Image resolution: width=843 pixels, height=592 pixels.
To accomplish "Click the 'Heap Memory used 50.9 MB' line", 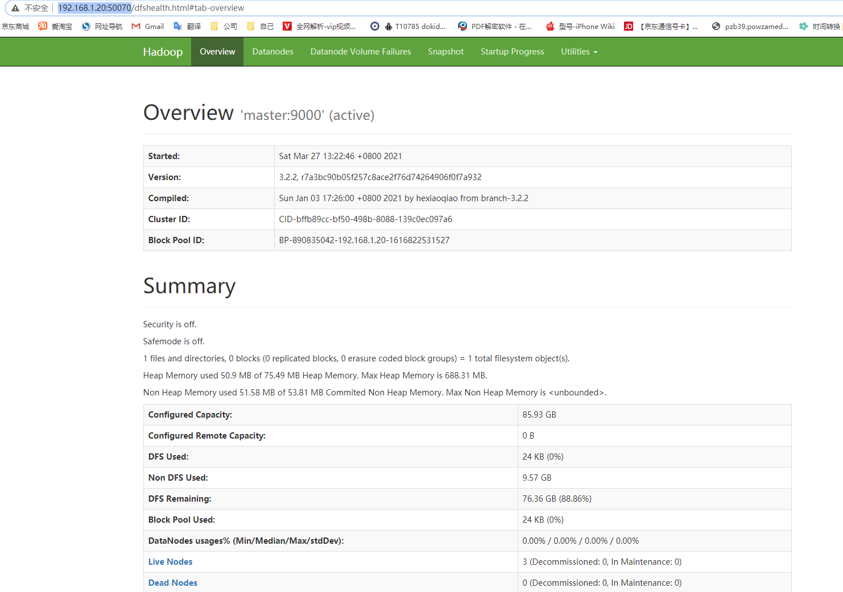I will click(315, 376).
